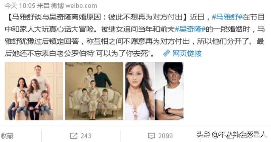Click the chain link icon before 网页链接

tap(166, 53)
